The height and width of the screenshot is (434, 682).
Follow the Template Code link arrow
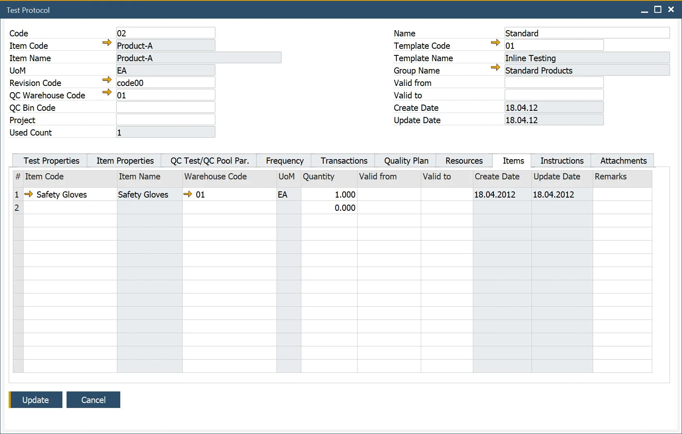495,43
